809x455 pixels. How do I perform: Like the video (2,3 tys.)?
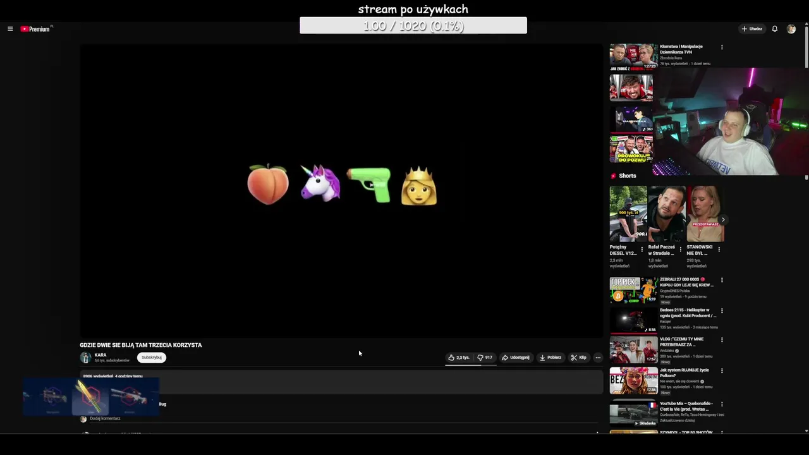pyautogui.click(x=459, y=358)
